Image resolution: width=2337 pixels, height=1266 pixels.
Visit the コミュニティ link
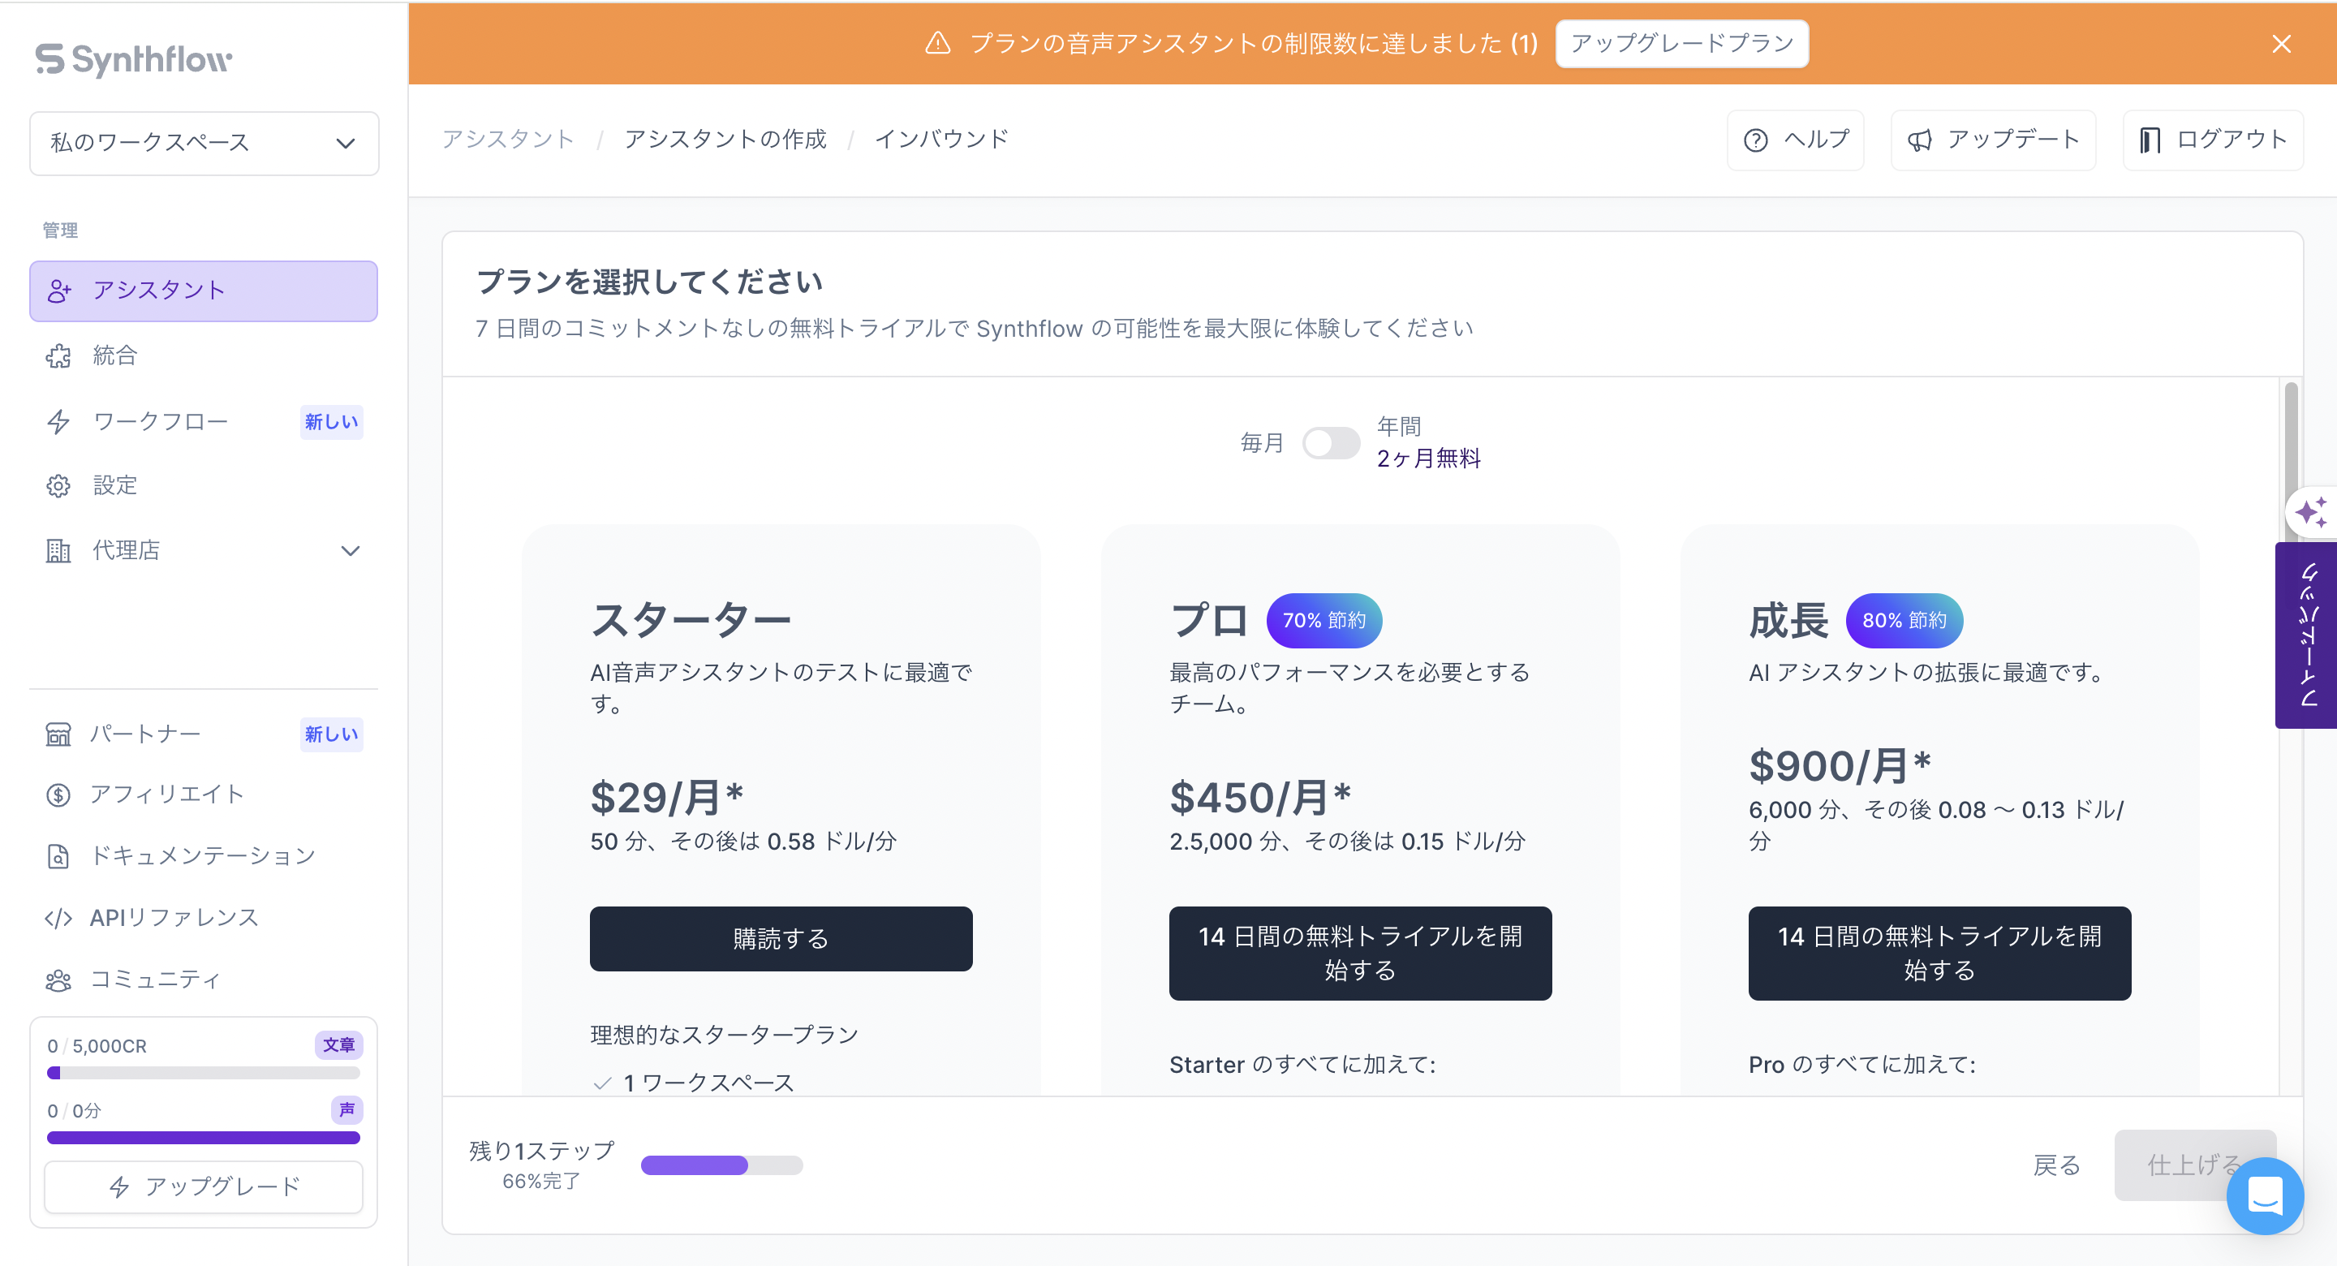tap(204, 980)
